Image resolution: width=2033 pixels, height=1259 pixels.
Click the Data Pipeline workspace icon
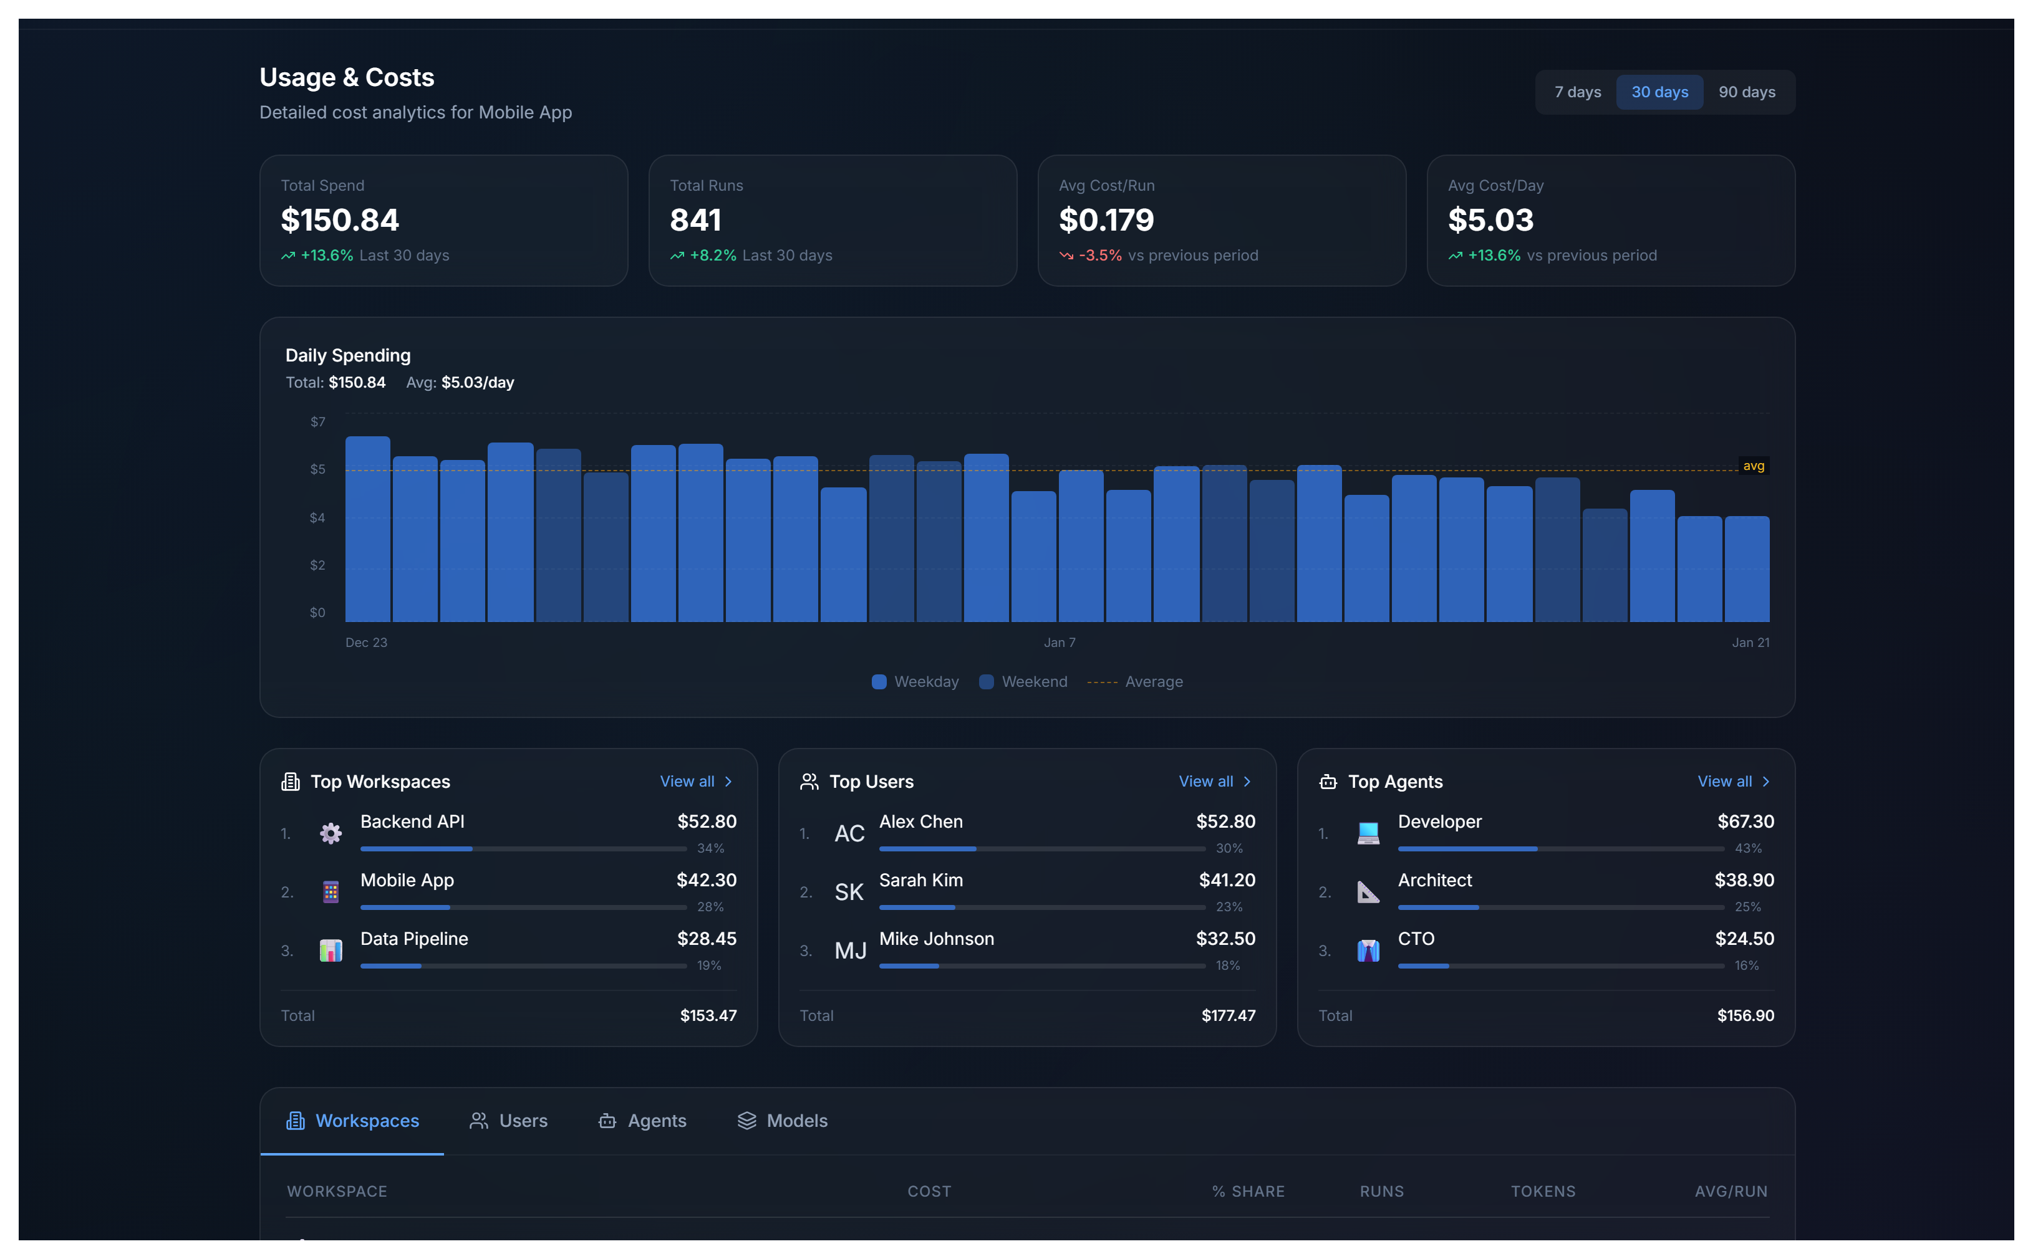331,950
